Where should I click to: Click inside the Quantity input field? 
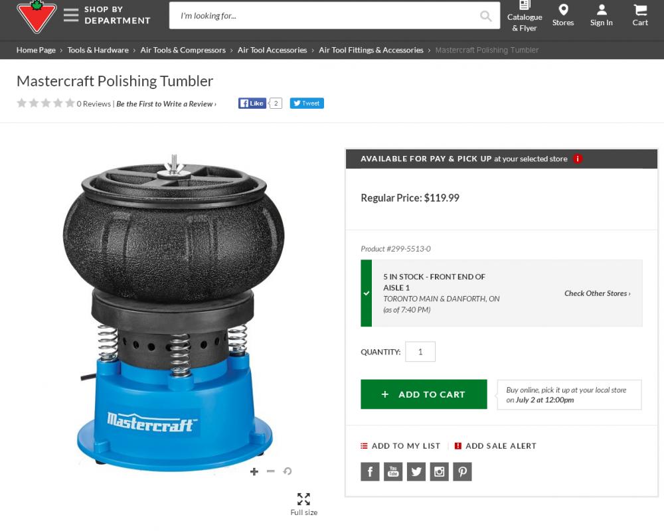(x=420, y=352)
